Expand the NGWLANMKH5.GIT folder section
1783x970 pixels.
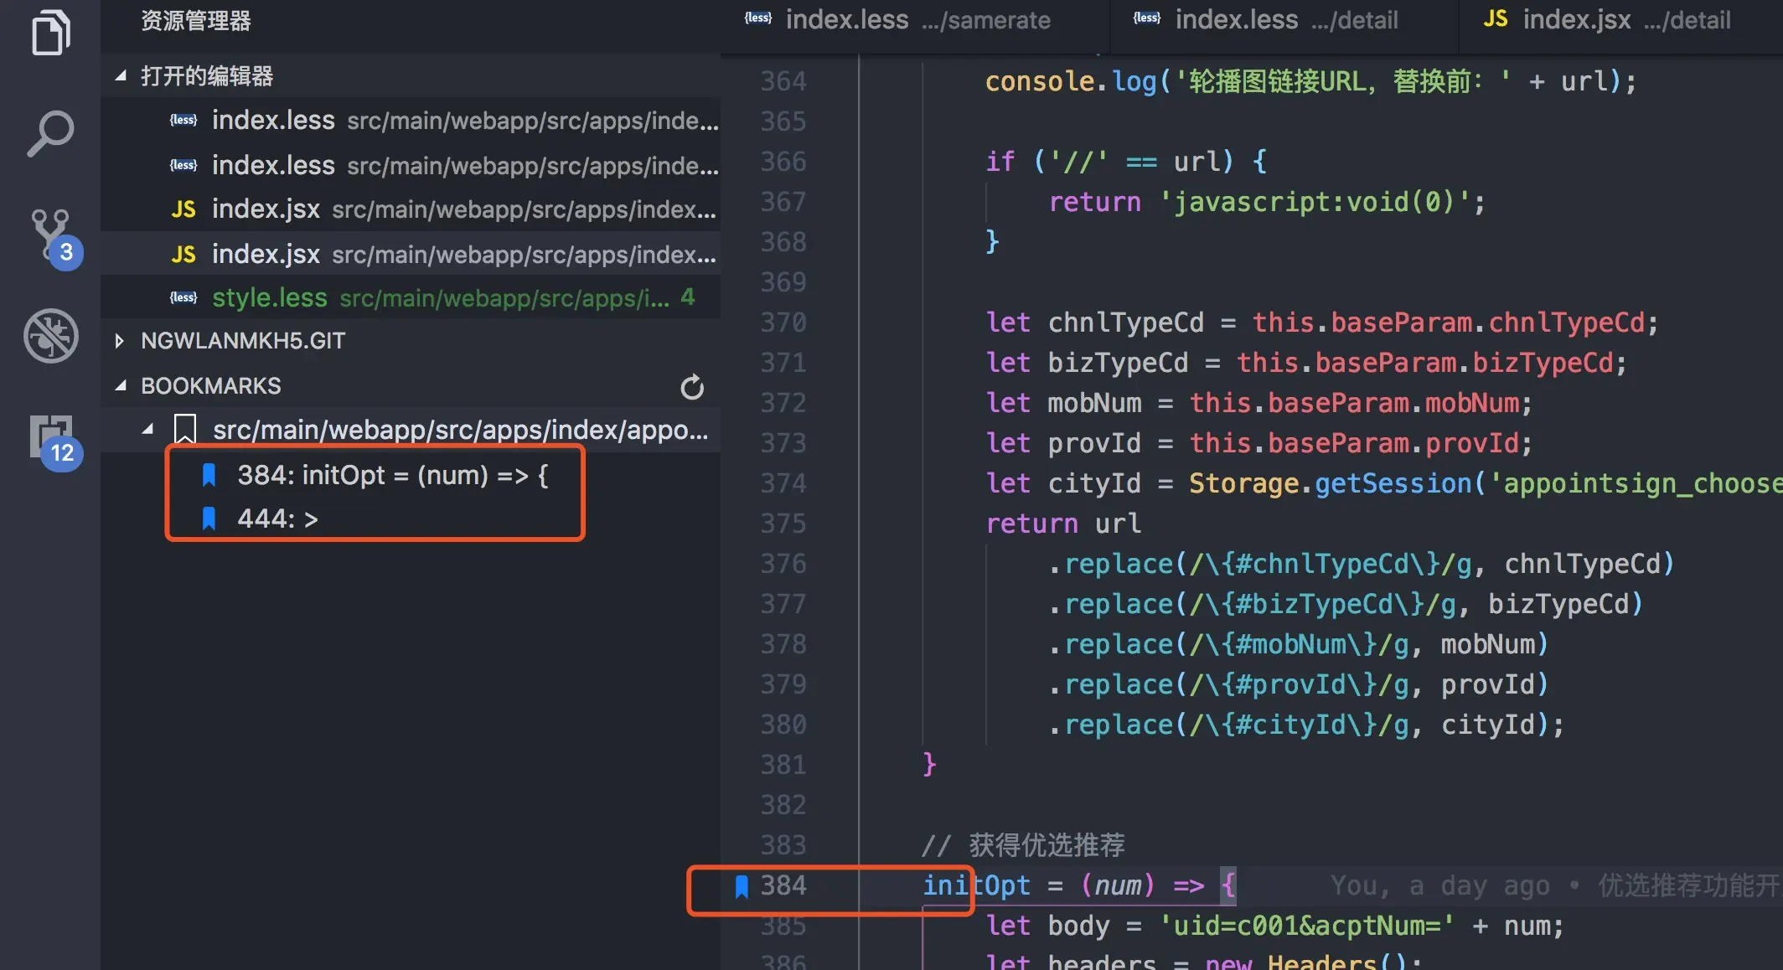(x=119, y=341)
